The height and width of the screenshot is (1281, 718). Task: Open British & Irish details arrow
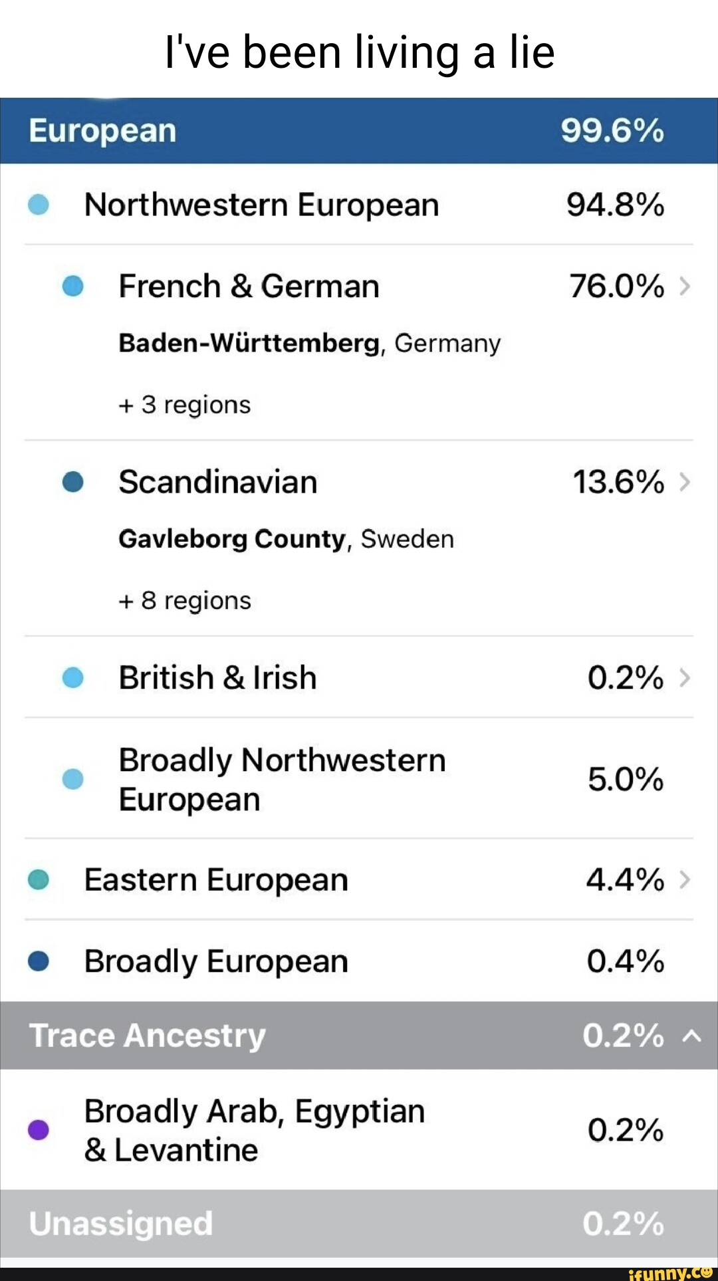coord(685,677)
